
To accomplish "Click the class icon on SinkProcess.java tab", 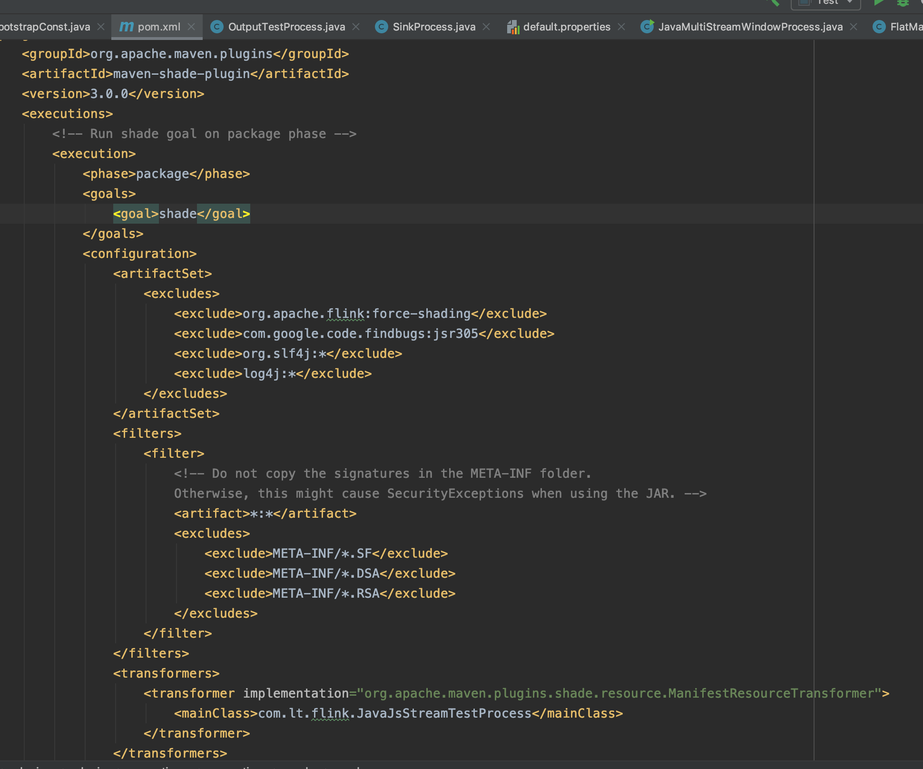I will tap(382, 27).
